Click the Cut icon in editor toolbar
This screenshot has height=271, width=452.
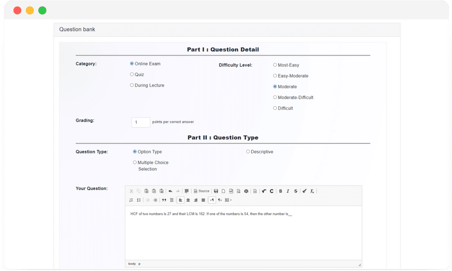click(x=131, y=191)
